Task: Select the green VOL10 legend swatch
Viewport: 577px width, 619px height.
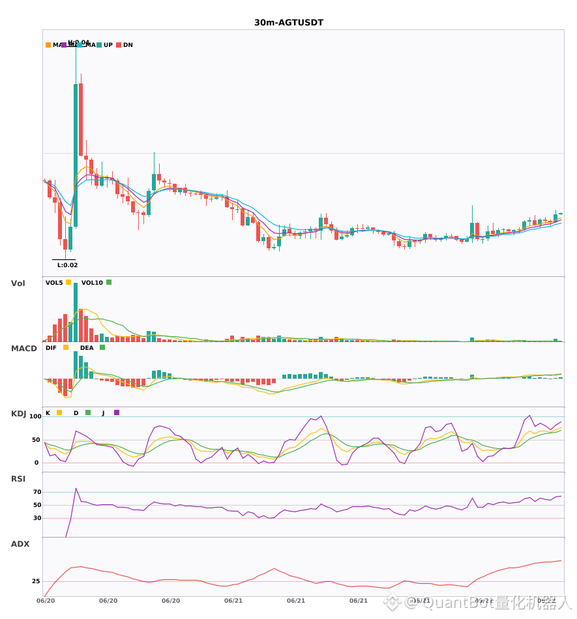Action: (x=109, y=282)
